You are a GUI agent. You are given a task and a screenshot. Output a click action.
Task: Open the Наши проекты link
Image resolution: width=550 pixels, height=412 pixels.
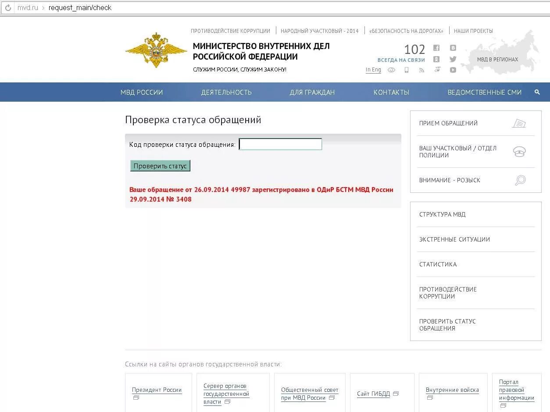coord(473,31)
